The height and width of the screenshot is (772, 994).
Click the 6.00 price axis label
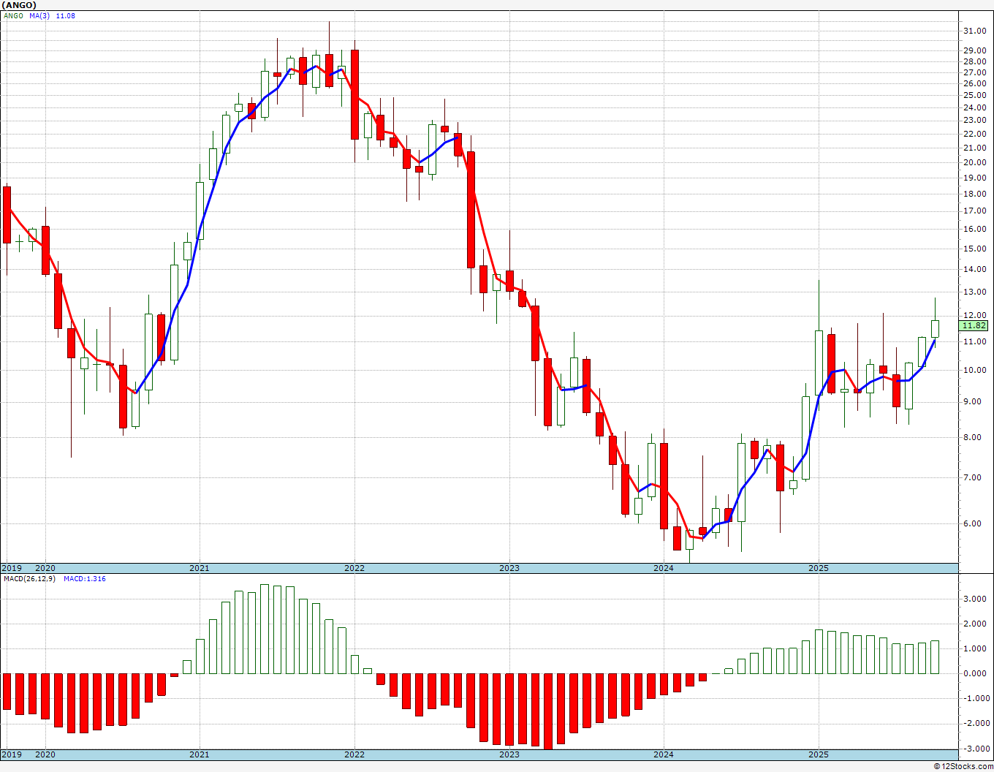975,523
